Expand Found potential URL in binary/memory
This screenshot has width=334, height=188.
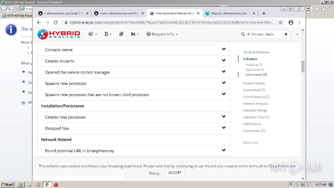pyautogui.click(x=134, y=151)
